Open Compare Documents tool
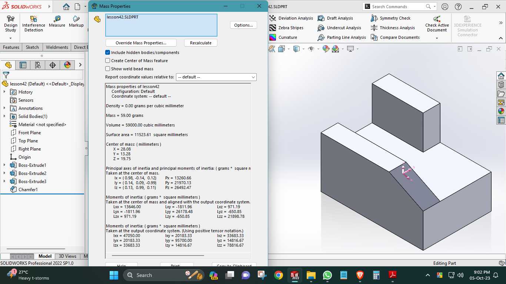This screenshot has height=284, width=506. click(x=395, y=37)
